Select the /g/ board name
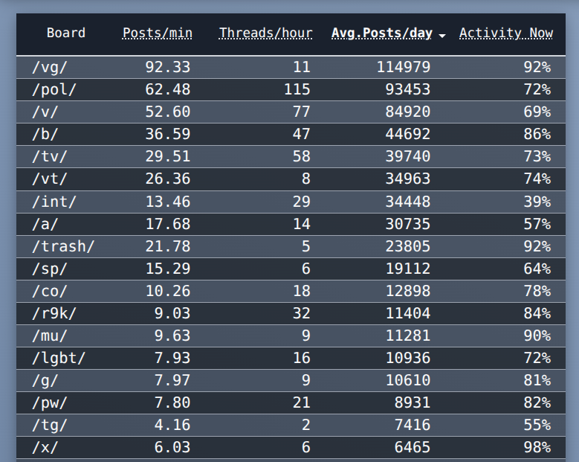Image resolution: width=579 pixels, height=462 pixels. (45, 380)
